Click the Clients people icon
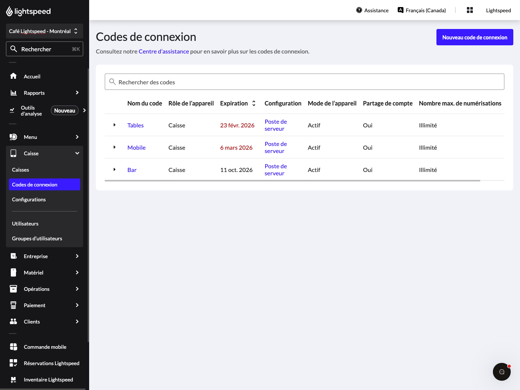This screenshot has width=520, height=390. 13,322
